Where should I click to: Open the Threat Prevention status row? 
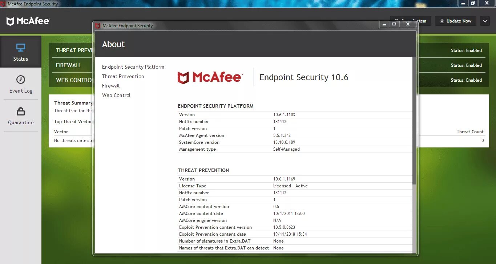click(269, 50)
